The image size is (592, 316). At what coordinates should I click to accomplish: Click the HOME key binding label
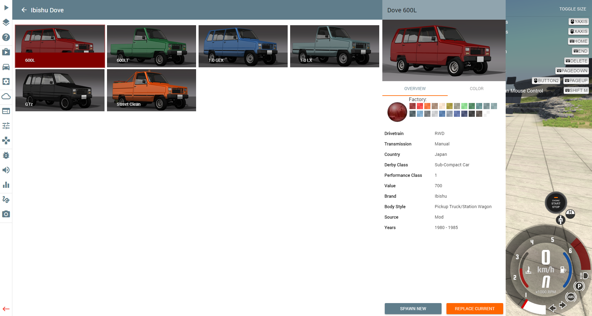tap(578, 41)
